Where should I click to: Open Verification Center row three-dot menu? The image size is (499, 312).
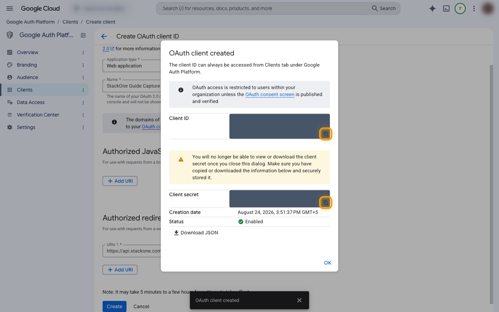click(83, 115)
